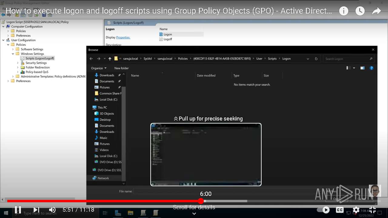Image resolution: width=388 pixels, height=218 pixels.
Task: Collapse Windows Settings tree node
Action: 13,54
